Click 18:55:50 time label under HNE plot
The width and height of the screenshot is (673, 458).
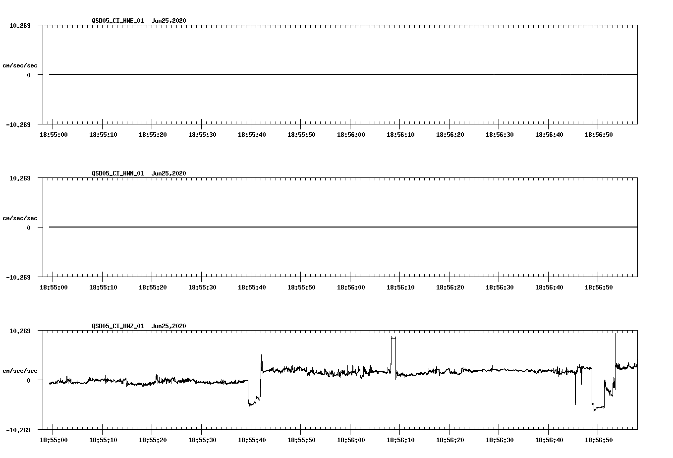point(301,135)
